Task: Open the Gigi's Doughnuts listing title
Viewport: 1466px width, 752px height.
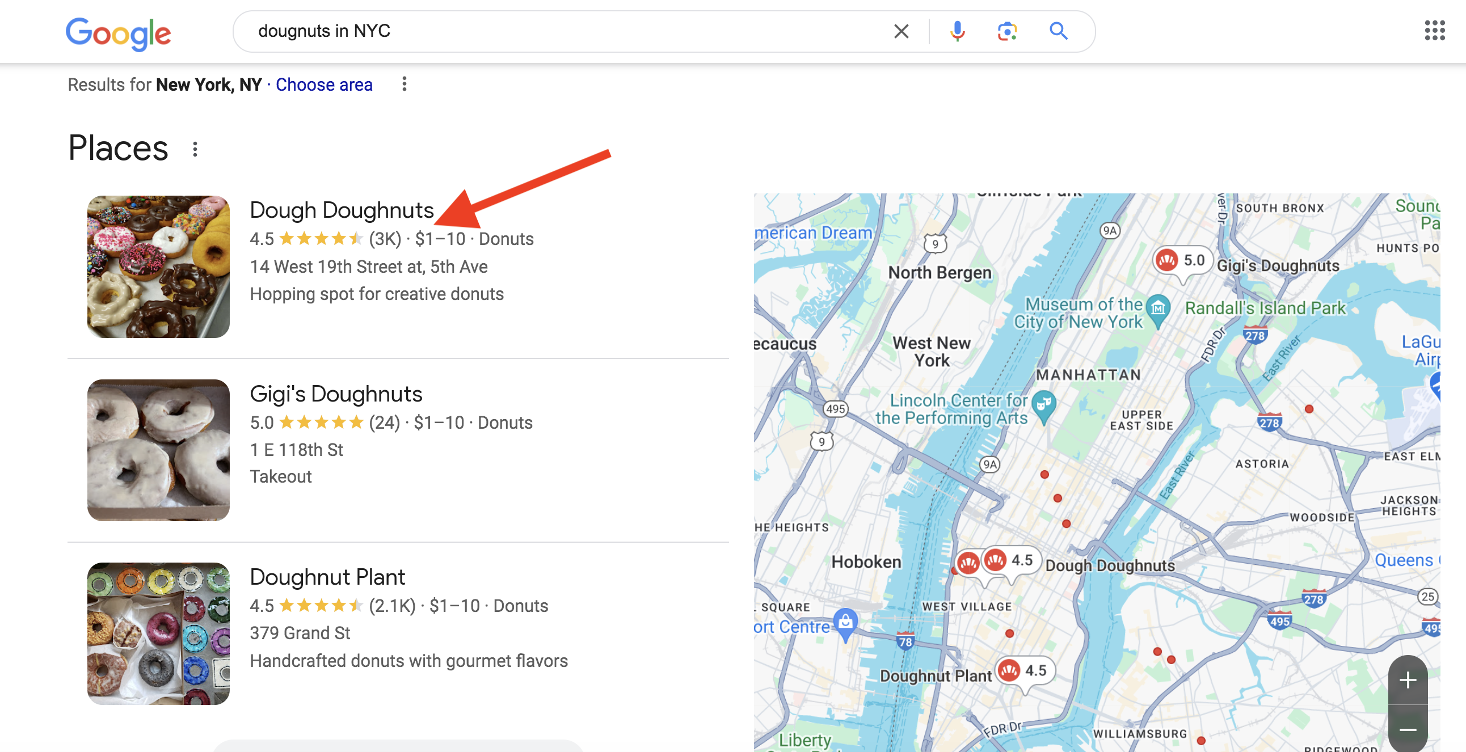Action: coord(336,394)
